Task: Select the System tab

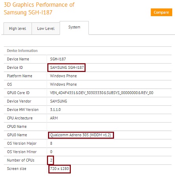Action: (x=74, y=27)
